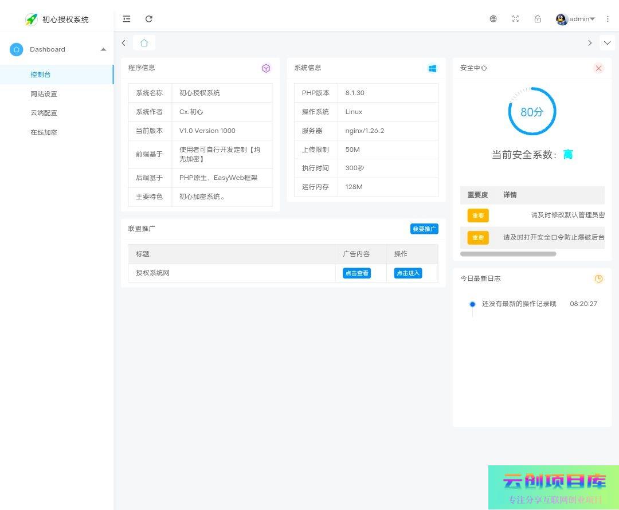Open the language globe icon
The image size is (619, 510).
point(493,19)
